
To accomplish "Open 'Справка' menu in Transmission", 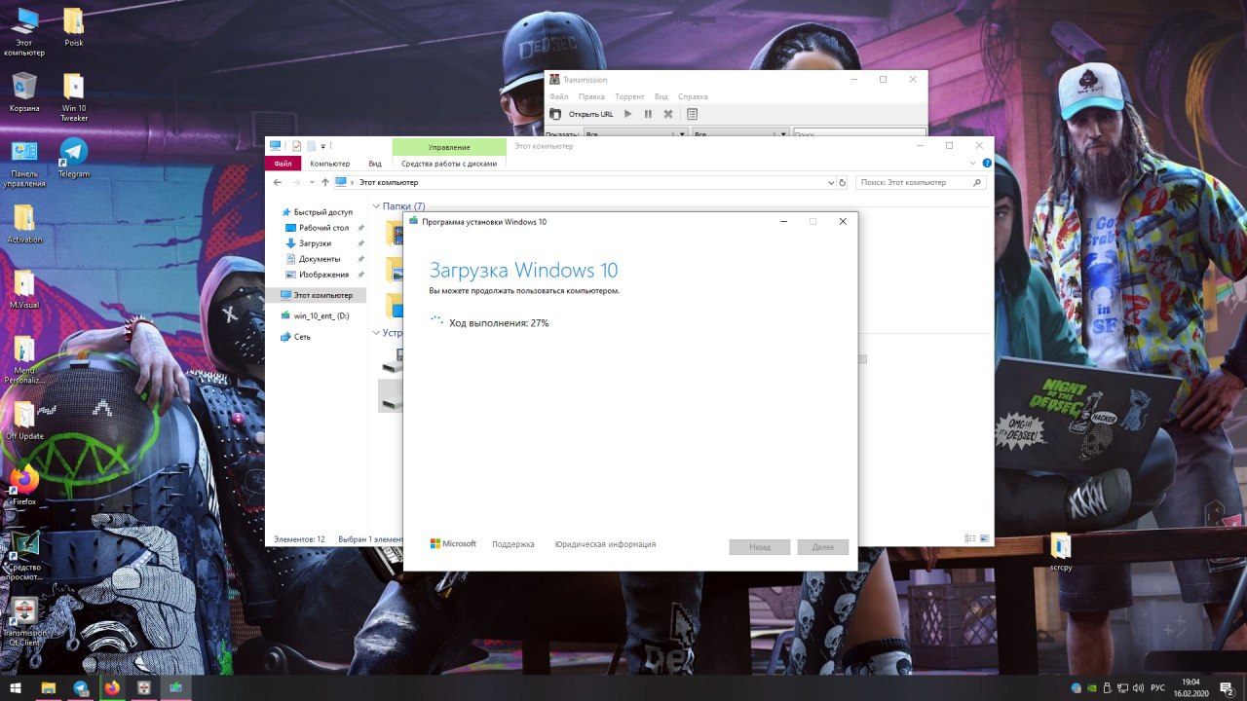I will (x=693, y=96).
